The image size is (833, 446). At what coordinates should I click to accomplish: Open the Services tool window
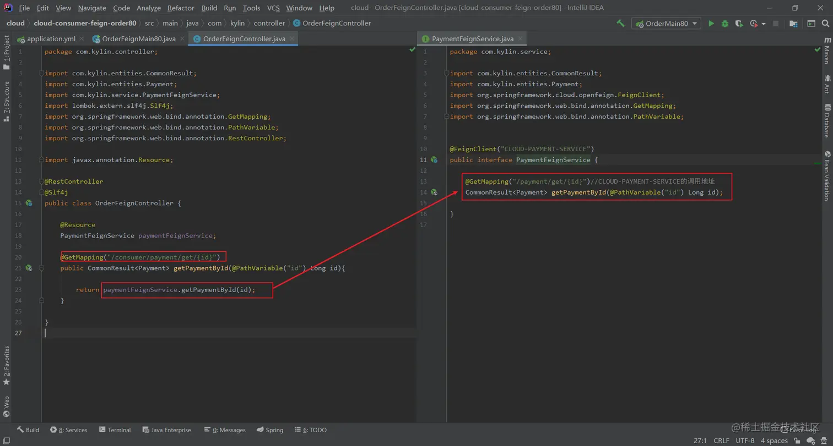coord(68,430)
